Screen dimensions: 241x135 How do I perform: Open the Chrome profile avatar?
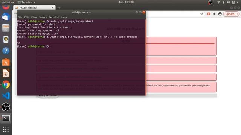pyautogui.click(x=220, y=14)
